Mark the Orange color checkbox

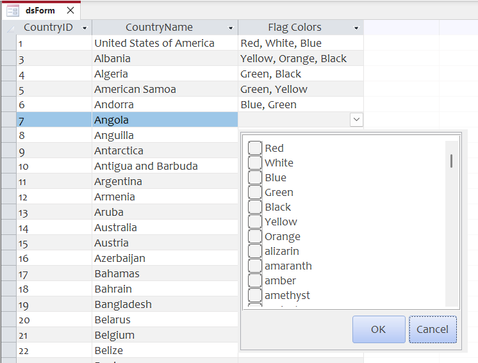[x=255, y=236]
